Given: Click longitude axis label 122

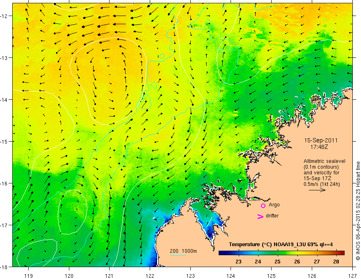Looking at the screenshot, I should pyautogui.click(x=150, y=276).
